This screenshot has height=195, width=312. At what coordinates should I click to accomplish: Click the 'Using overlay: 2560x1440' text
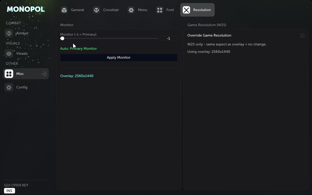209,52
